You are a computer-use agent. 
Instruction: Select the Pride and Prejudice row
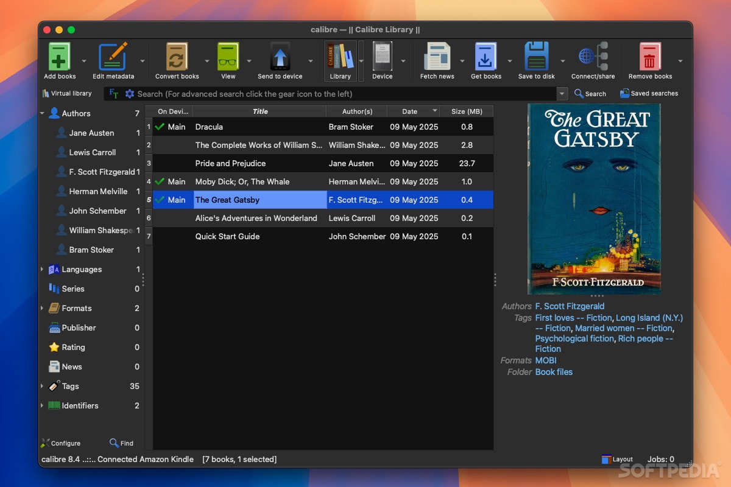coord(323,163)
